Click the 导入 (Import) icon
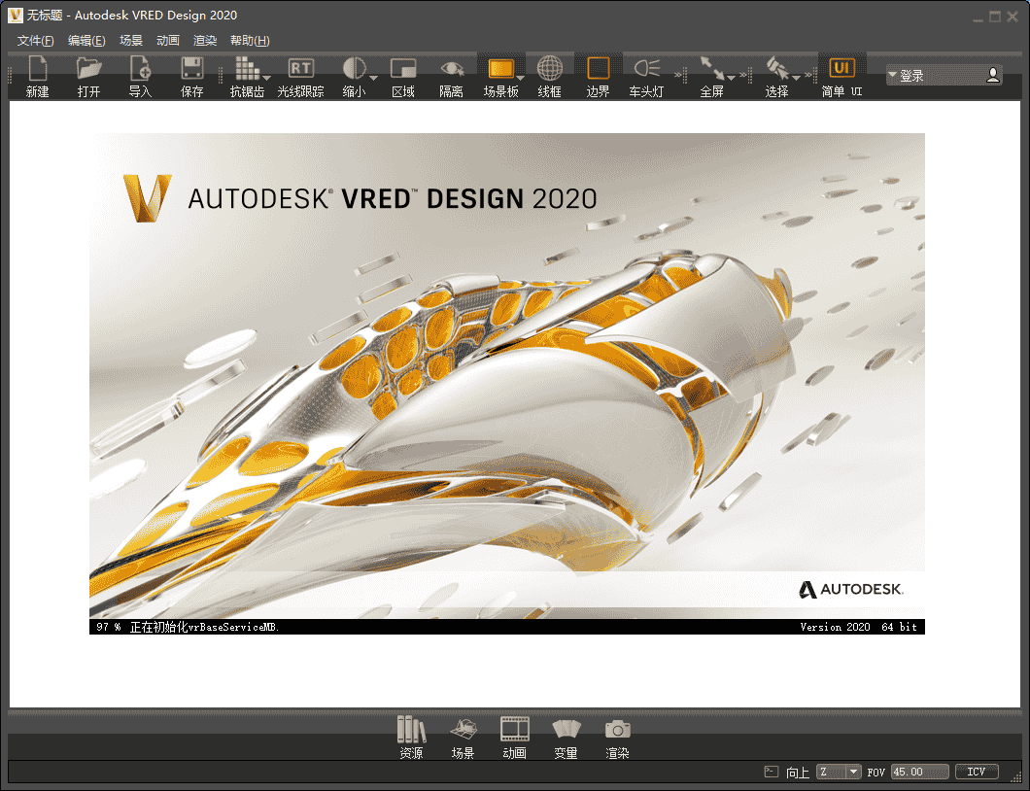The image size is (1030, 791). (x=140, y=69)
